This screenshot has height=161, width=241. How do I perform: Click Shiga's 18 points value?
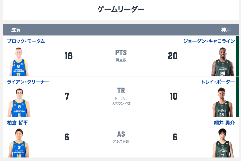click(68, 56)
